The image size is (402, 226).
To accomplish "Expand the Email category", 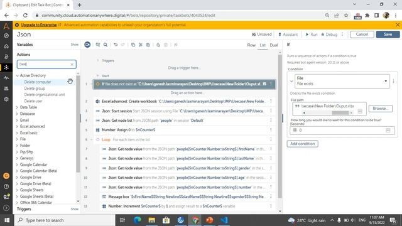I will [17, 120].
